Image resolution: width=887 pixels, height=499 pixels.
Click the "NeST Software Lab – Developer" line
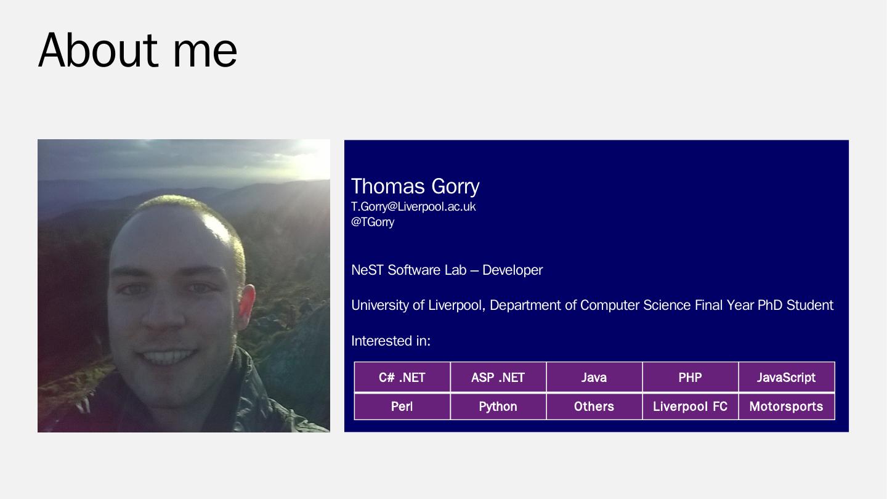[x=447, y=270]
